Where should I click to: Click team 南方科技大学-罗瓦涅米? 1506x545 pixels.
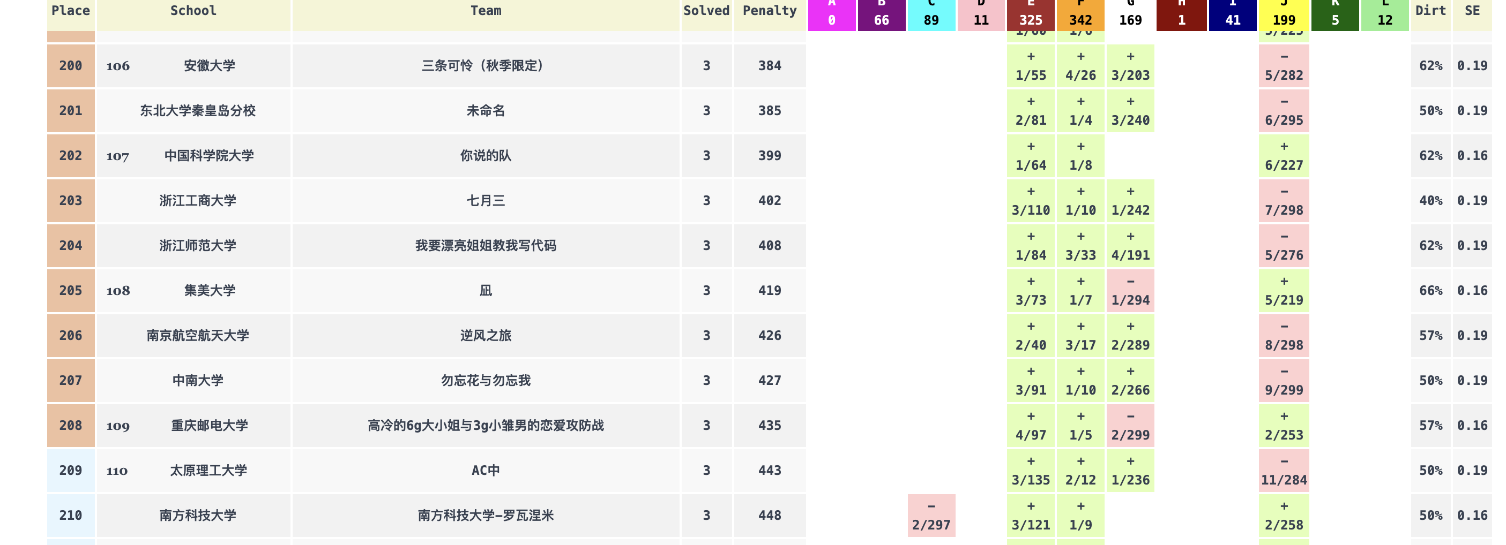(x=486, y=516)
